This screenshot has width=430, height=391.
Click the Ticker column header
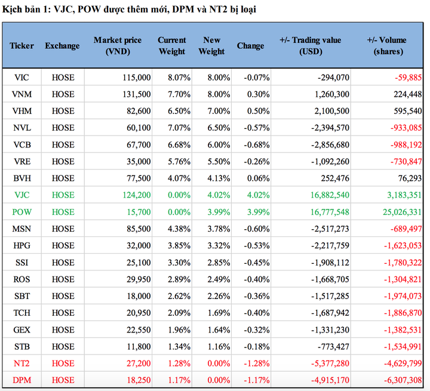(x=21, y=46)
